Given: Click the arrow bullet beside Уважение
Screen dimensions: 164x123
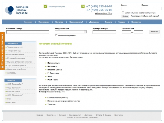Looking at the screenshot, I should coord(46,104).
